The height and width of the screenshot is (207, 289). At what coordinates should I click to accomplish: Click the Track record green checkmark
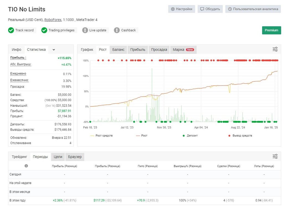[x=11, y=30]
